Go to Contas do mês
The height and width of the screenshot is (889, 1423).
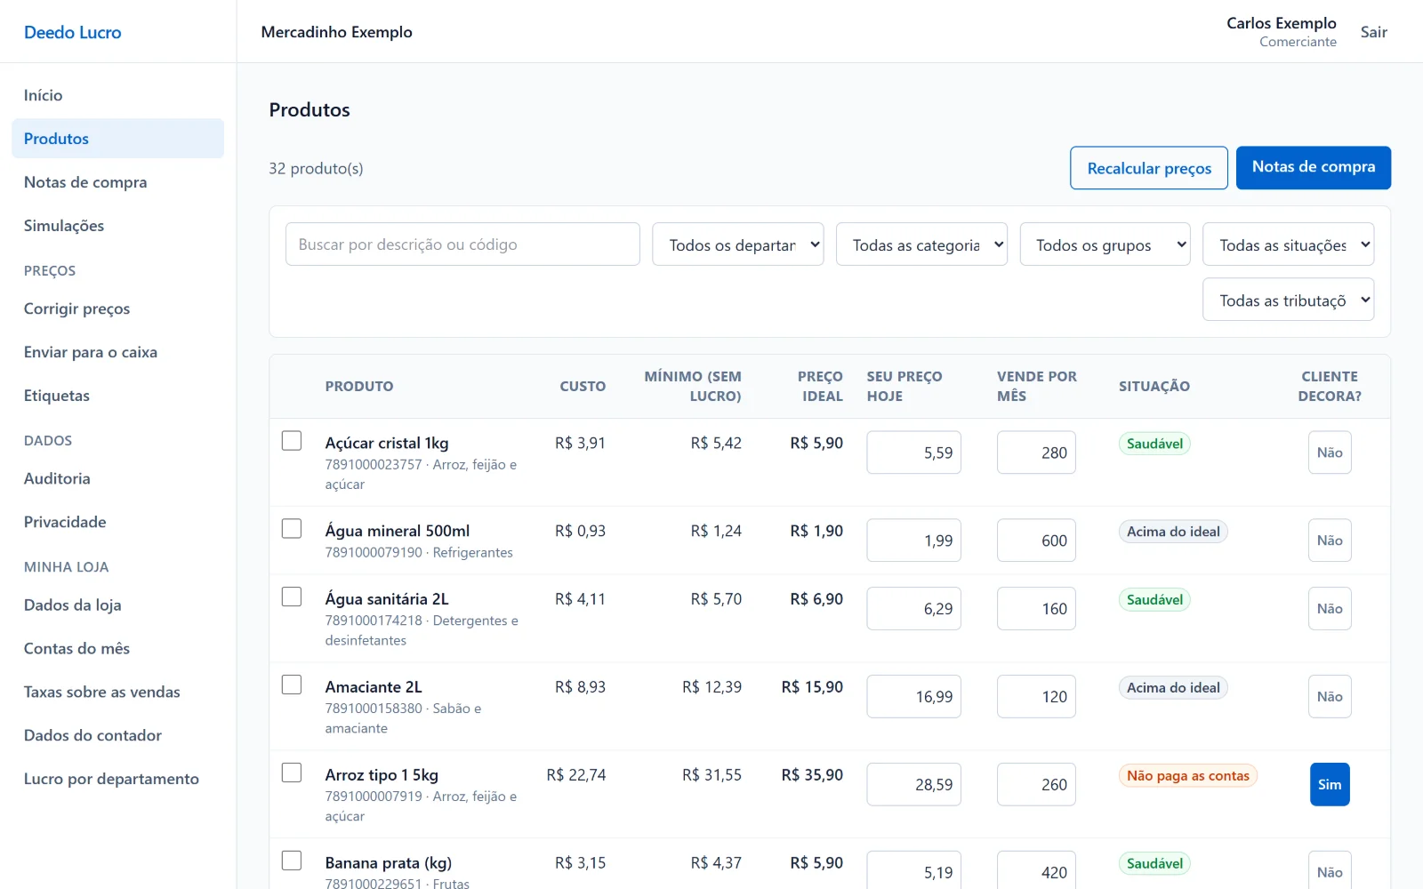117,648
